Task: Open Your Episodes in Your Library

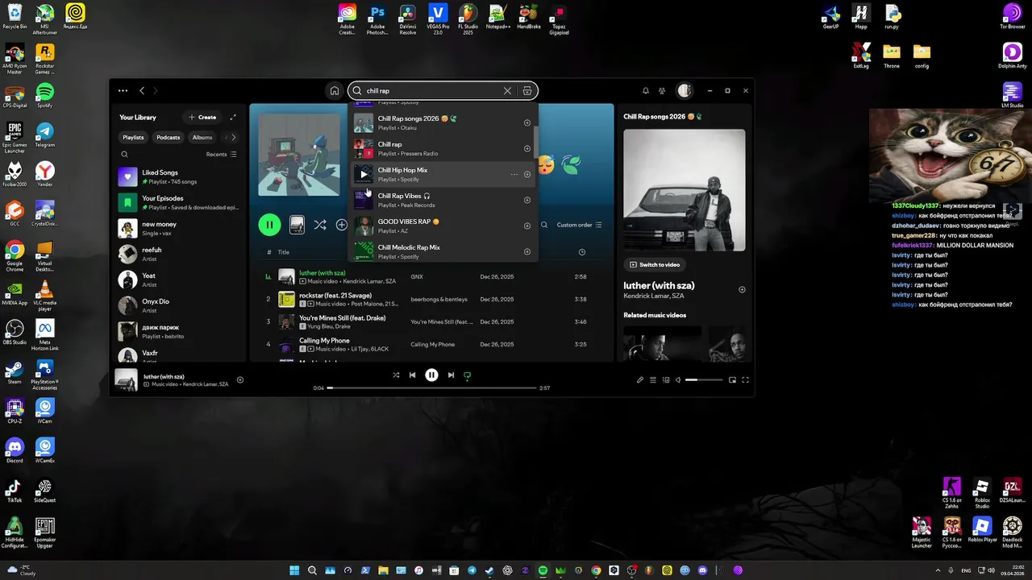Action: pos(181,202)
